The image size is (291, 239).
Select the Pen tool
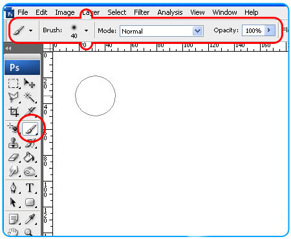14,188
